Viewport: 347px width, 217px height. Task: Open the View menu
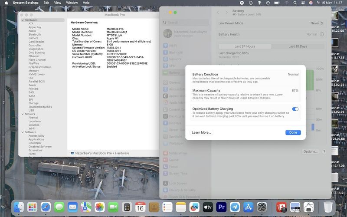(x=58, y=3)
